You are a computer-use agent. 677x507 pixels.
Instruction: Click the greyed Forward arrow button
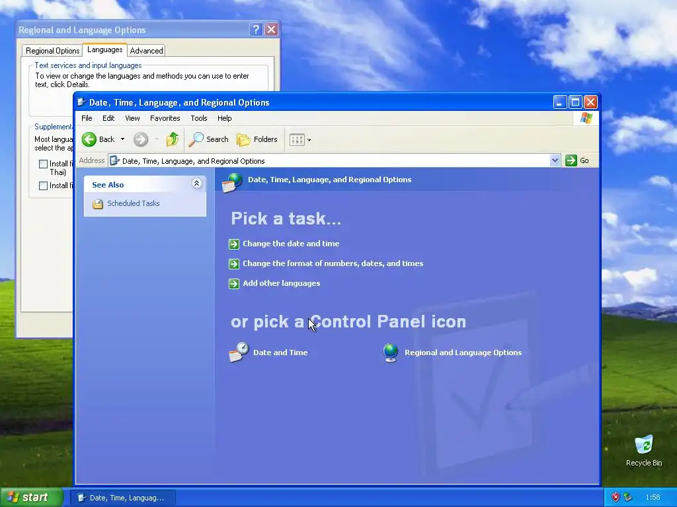[x=141, y=139]
